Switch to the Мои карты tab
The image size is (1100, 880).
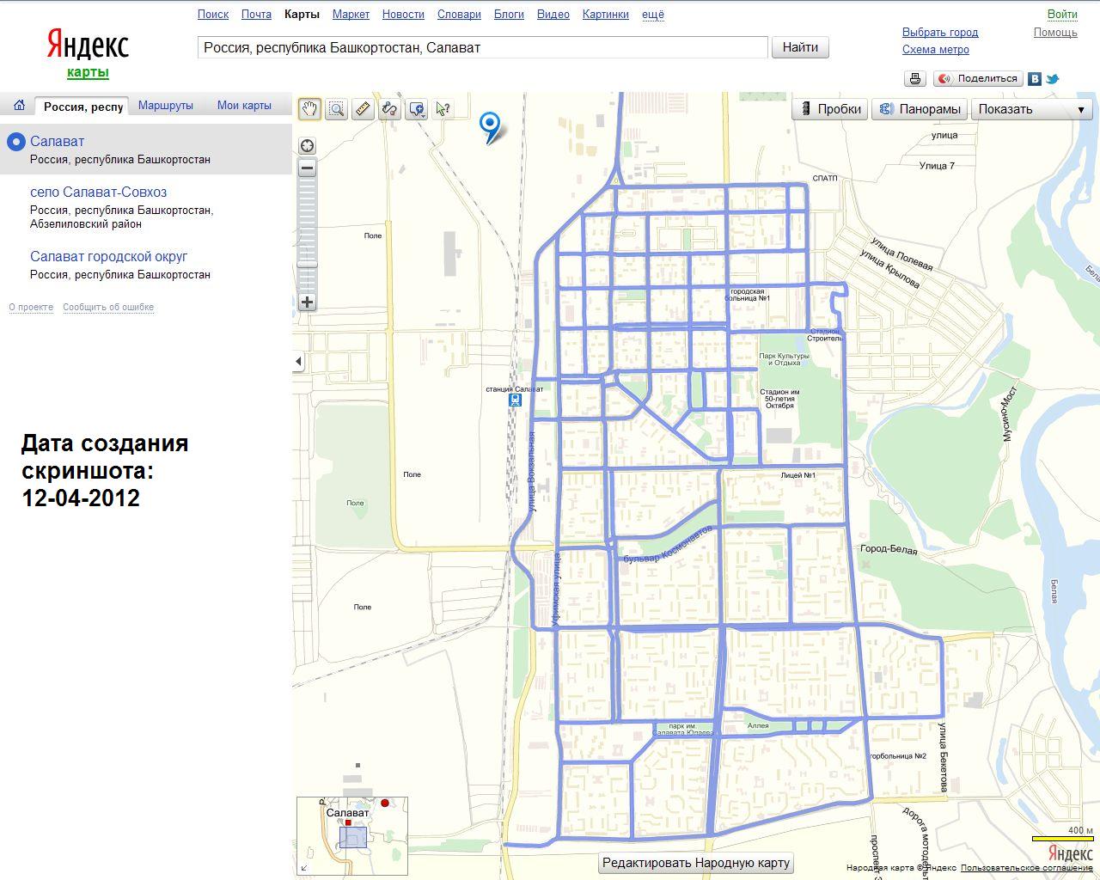[244, 106]
